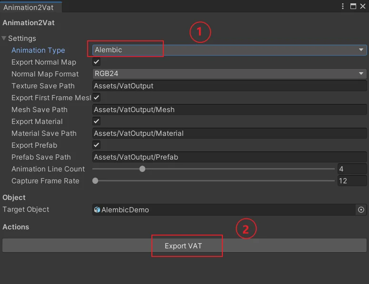
Task: Click the Texture Save Path input field
Action: (x=229, y=85)
